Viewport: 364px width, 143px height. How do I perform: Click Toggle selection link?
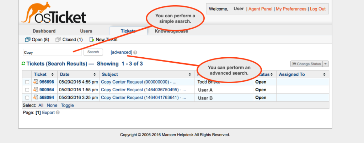click(x=67, y=105)
